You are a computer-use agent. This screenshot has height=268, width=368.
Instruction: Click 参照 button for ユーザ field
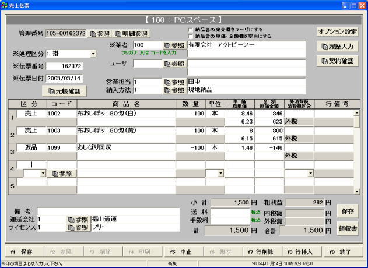tap(174, 64)
